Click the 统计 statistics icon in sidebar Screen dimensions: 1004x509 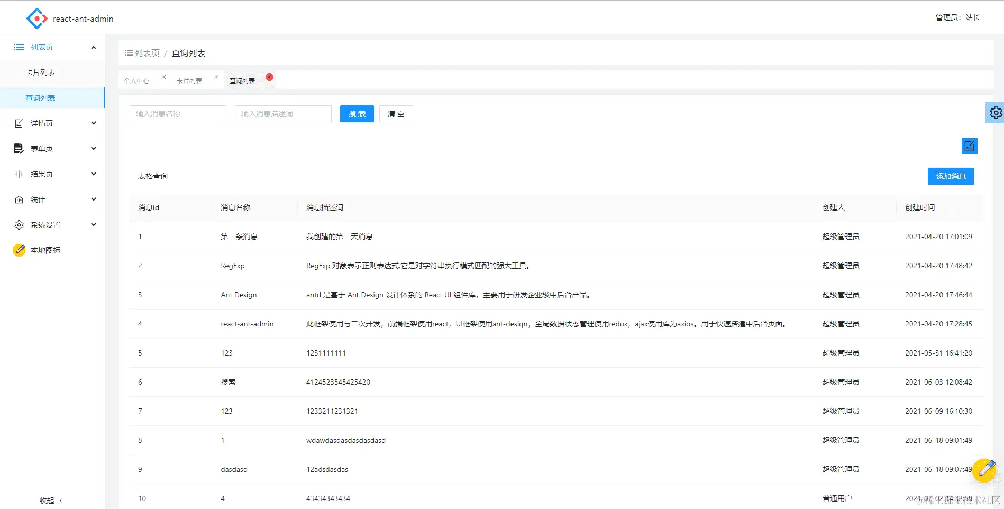(x=18, y=199)
